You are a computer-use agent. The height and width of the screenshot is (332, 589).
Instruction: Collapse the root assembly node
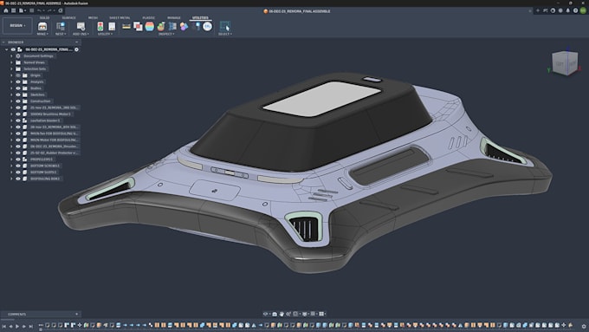6,49
